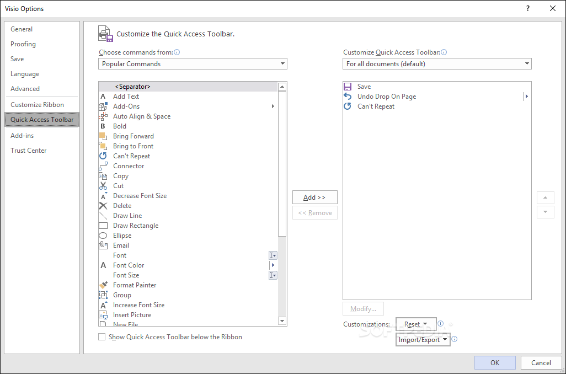The height and width of the screenshot is (374, 566).
Task: Select the Connector command icon
Action: point(103,166)
